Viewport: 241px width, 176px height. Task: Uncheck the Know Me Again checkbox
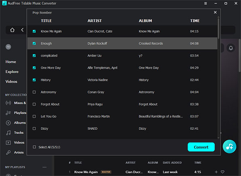pyautogui.click(x=34, y=31)
